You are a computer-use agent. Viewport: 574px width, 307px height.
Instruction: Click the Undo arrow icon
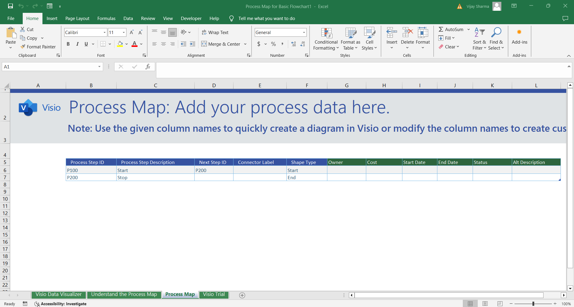pos(21,6)
